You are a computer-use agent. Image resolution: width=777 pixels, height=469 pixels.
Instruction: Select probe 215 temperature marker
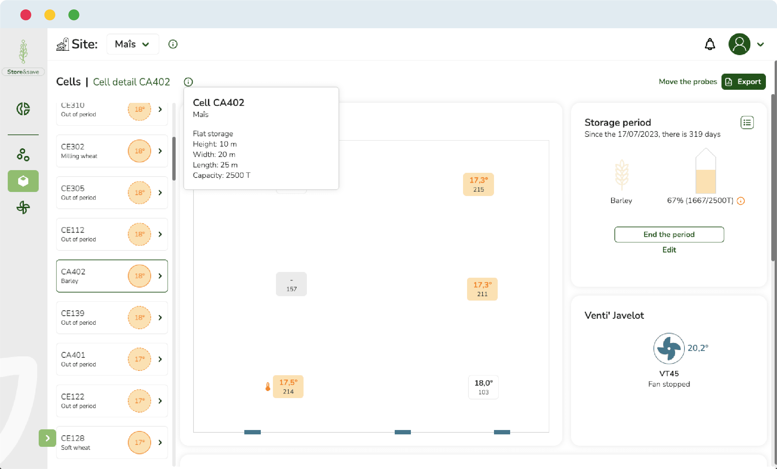(478, 184)
